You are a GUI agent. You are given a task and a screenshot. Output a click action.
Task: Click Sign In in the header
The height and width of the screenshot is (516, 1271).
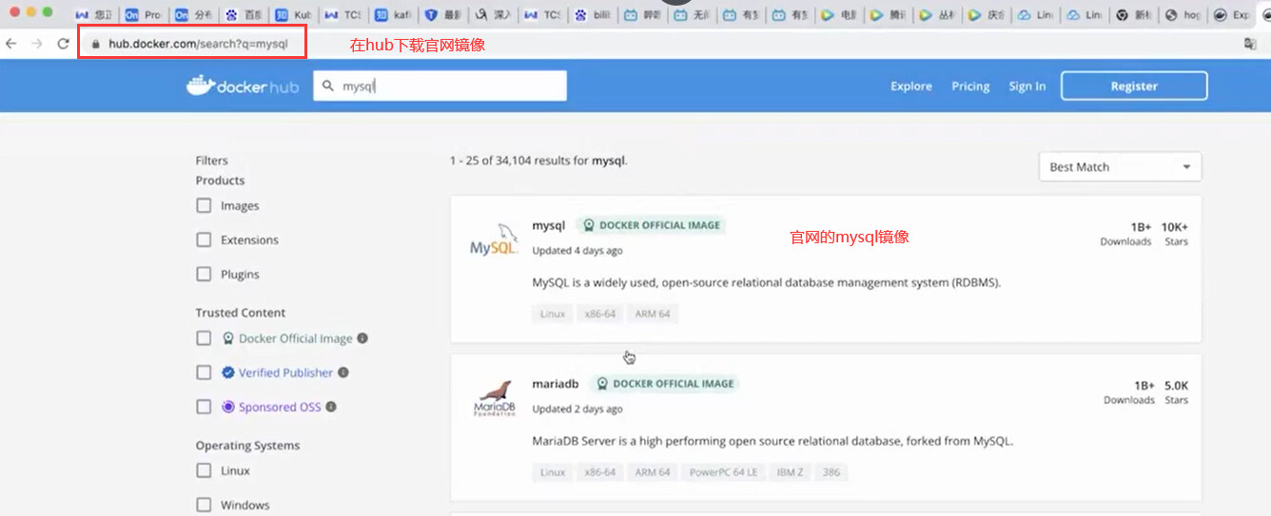pos(1027,86)
